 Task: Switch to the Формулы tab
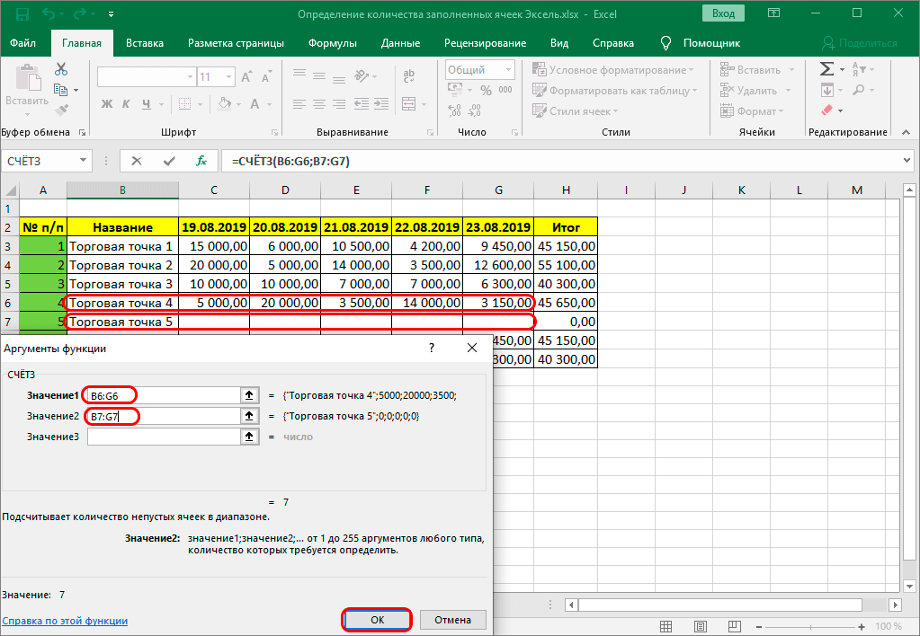tap(332, 43)
